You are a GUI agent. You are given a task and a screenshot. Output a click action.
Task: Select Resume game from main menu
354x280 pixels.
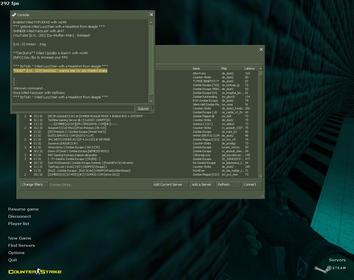click(23, 209)
